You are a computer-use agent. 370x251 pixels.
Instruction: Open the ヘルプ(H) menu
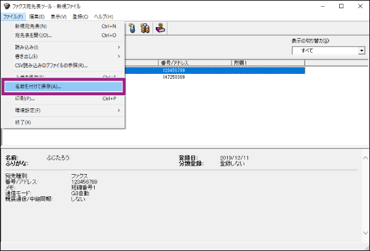103,16
